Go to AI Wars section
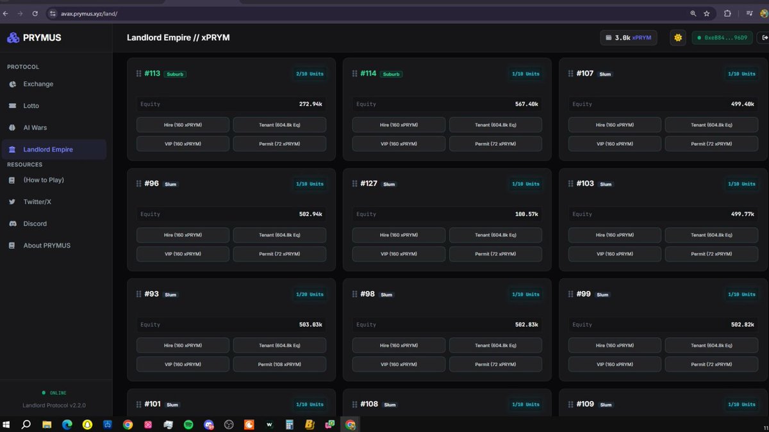The width and height of the screenshot is (769, 432). click(53, 127)
